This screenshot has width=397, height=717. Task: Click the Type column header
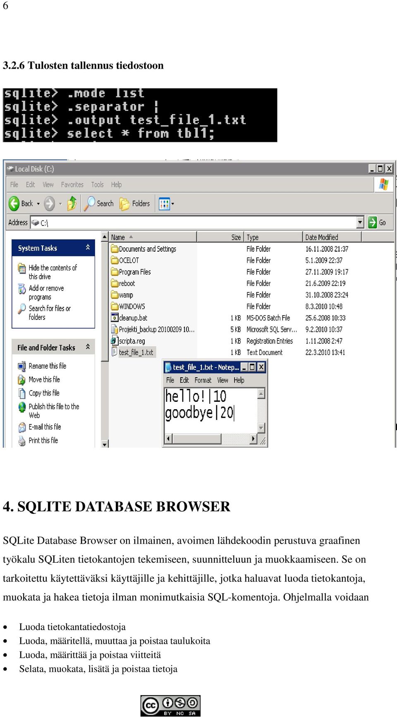pos(273,237)
